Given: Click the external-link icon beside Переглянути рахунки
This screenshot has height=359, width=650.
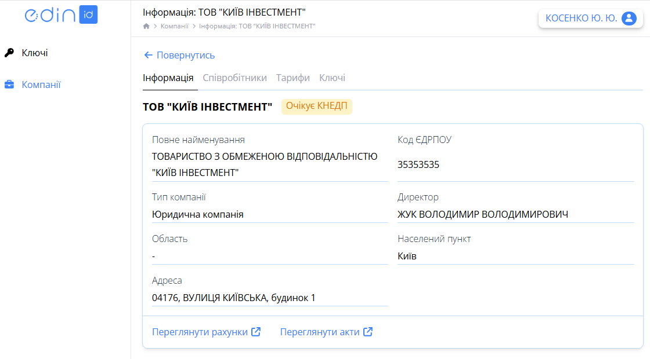Looking at the screenshot, I should [255, 331].
